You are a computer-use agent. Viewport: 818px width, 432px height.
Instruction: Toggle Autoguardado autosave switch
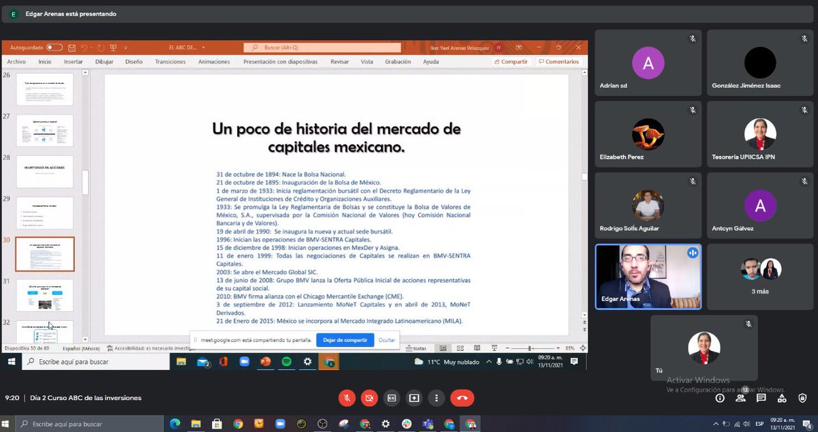click(55, 48)
